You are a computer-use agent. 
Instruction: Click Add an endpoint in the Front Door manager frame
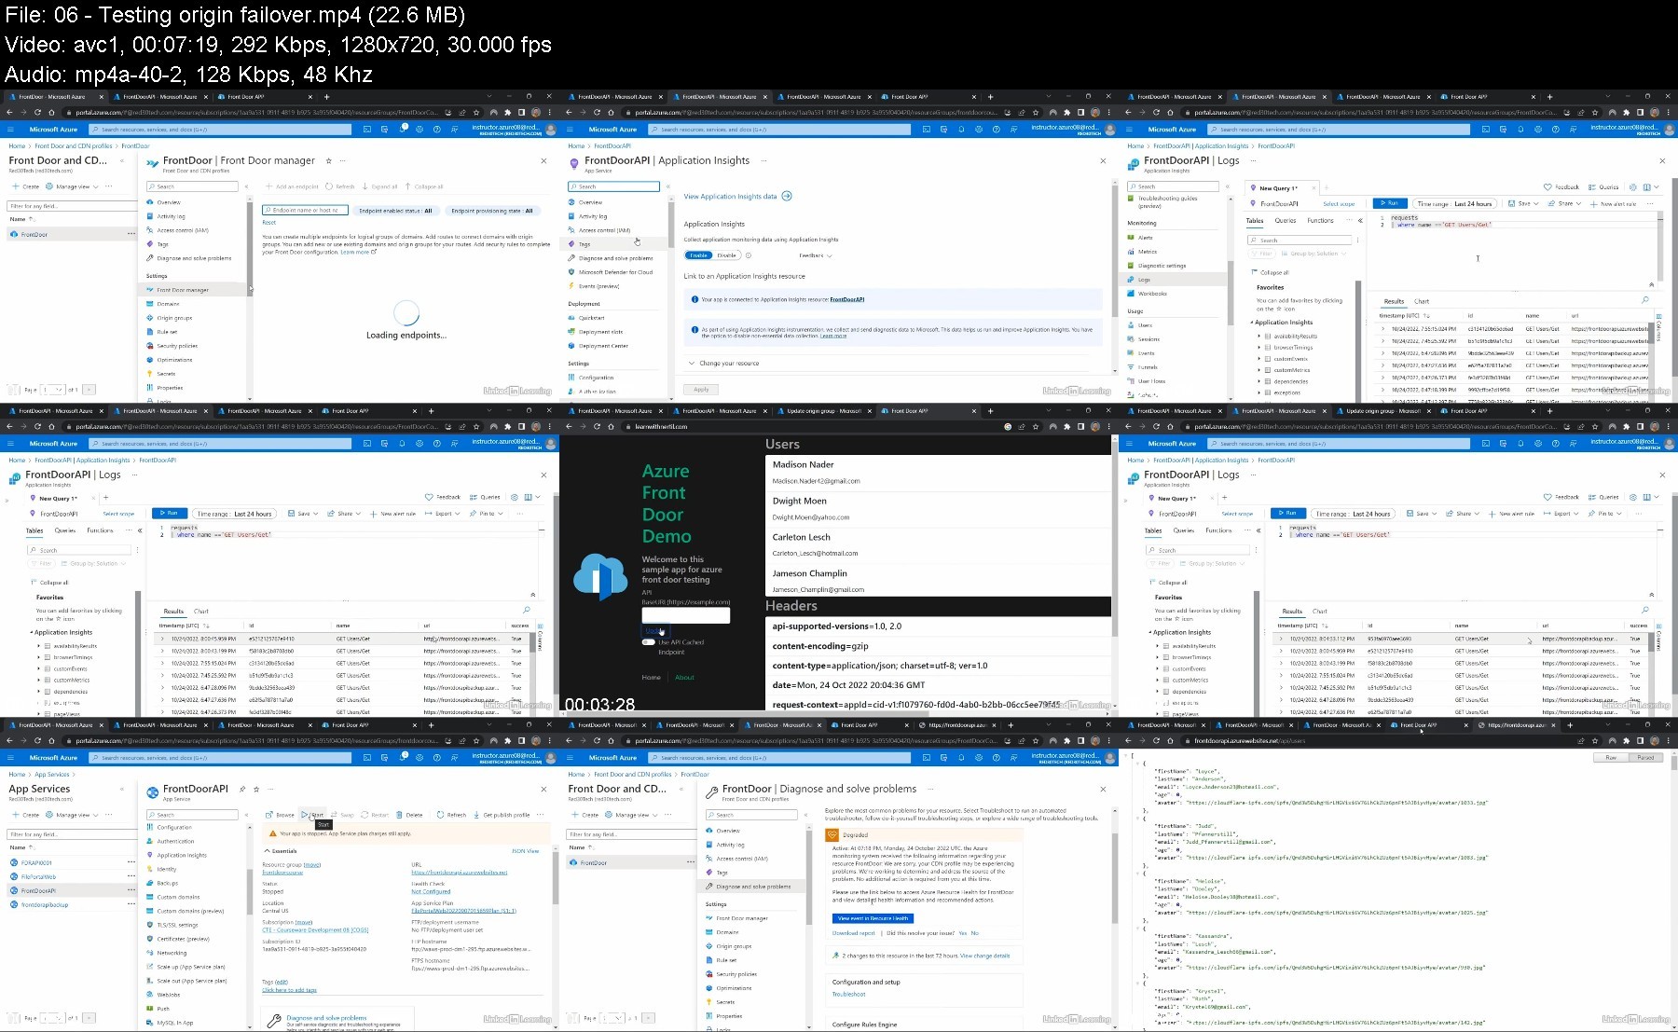(x=292, y=186)
